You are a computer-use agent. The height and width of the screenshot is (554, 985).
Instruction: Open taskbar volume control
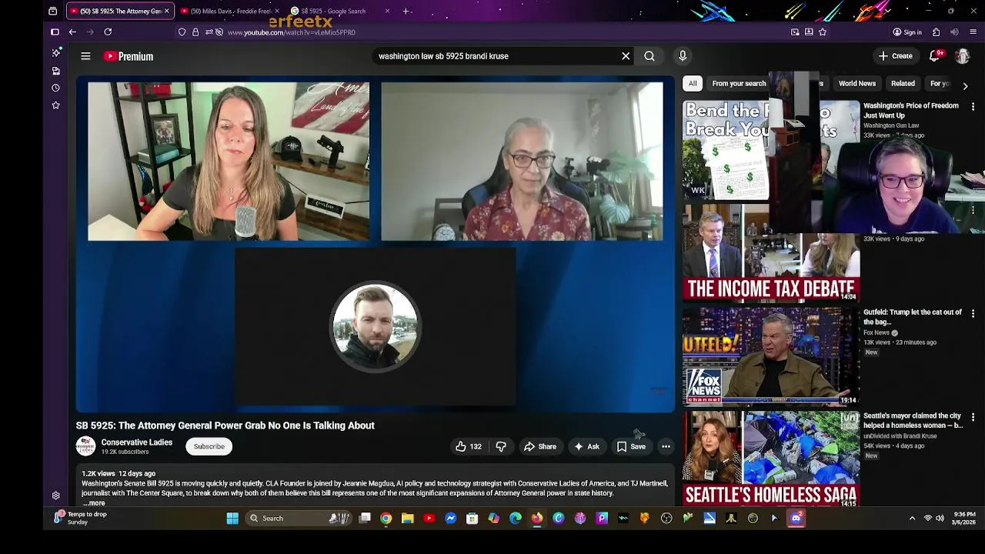940,519
